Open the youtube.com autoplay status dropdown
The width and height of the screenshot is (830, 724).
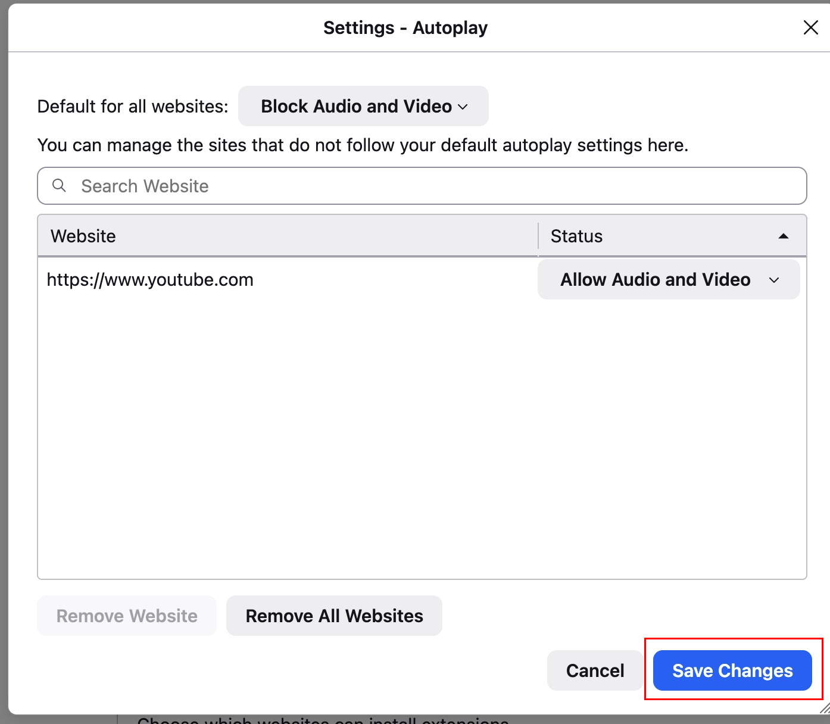[668, 280]
